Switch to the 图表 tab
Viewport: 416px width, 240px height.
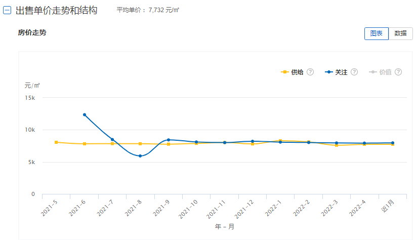click(376, 33)
